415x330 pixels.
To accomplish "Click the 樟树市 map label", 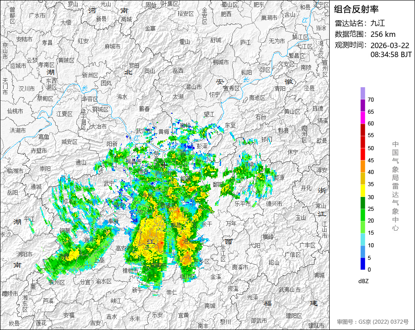I will click(x=131, y=271).
